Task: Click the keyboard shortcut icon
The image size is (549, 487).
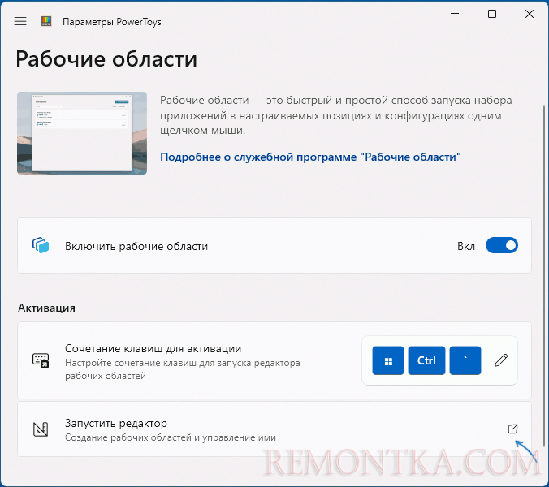Action: pos(41,360)
